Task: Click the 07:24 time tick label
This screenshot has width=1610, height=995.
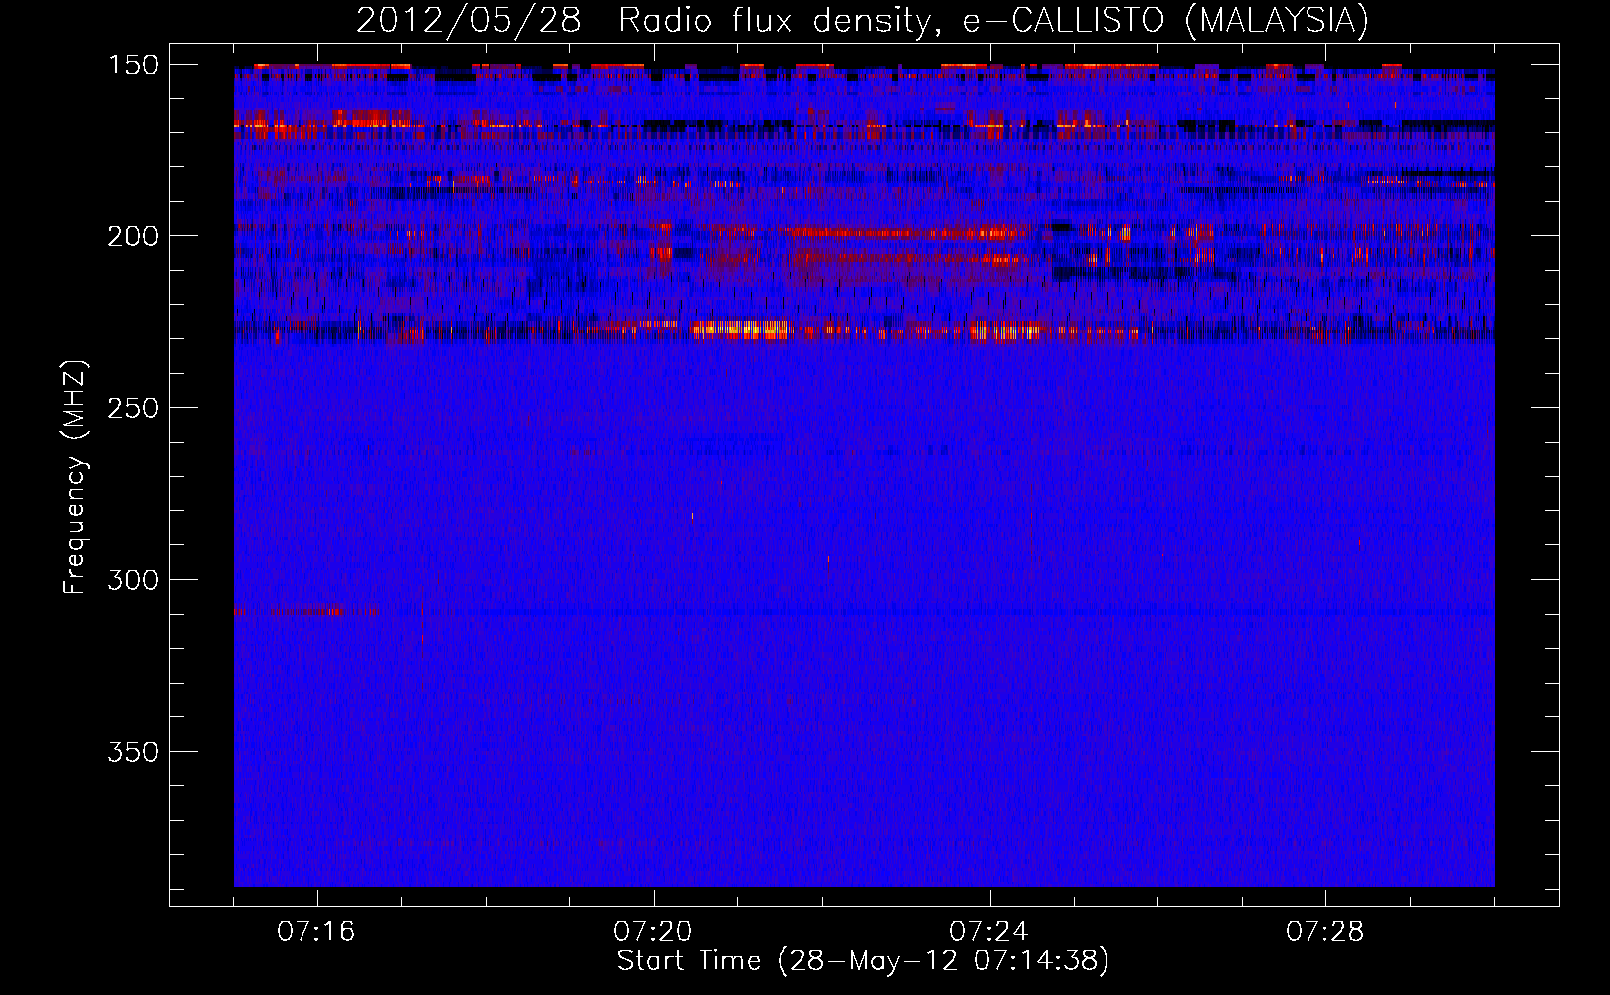Action: coord(989,931)
